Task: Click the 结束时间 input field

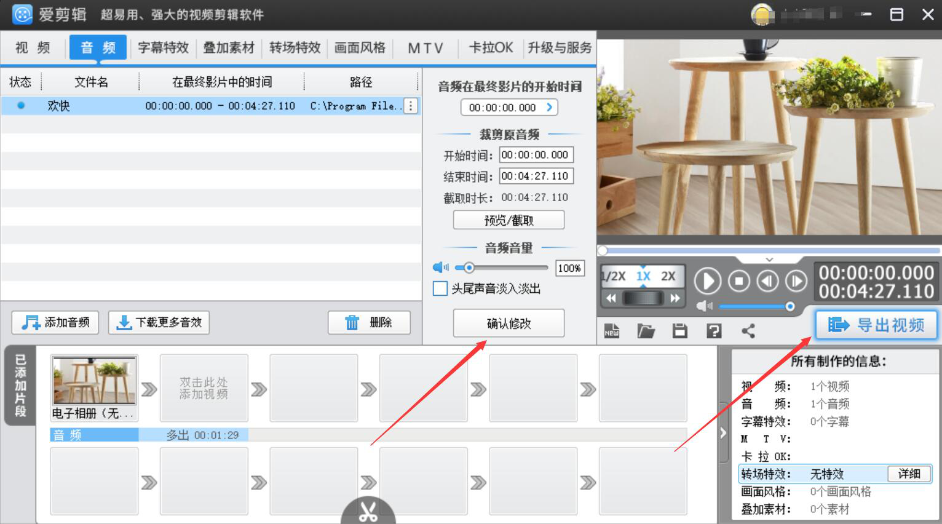Action: 536,176
